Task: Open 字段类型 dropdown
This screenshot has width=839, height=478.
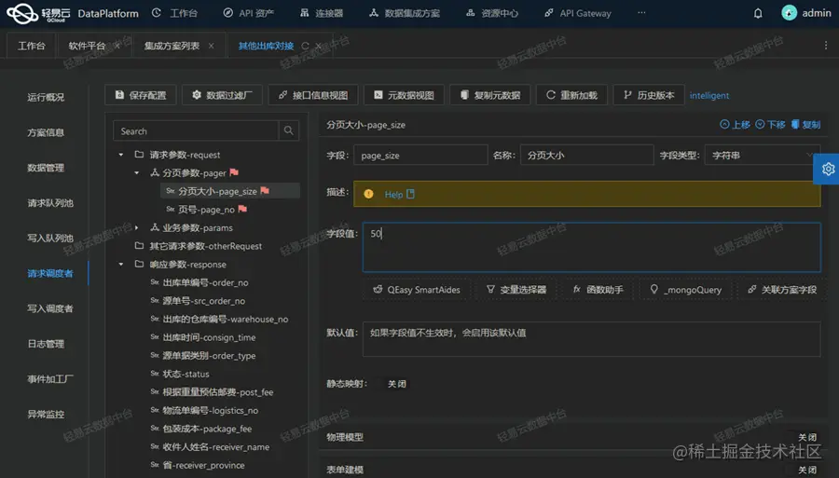Action: (x=762, y=155)
